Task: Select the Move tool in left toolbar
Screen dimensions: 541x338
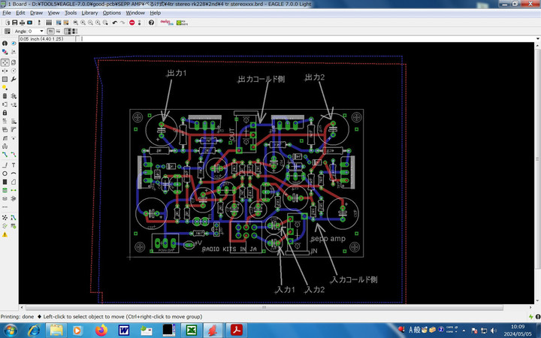Action: pos(5,62)
